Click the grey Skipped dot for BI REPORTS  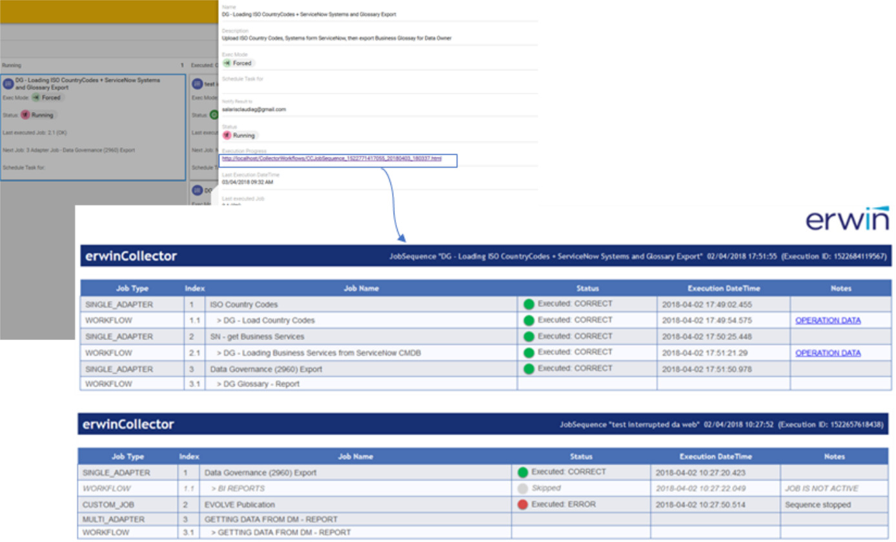click(x=523, y=488)
